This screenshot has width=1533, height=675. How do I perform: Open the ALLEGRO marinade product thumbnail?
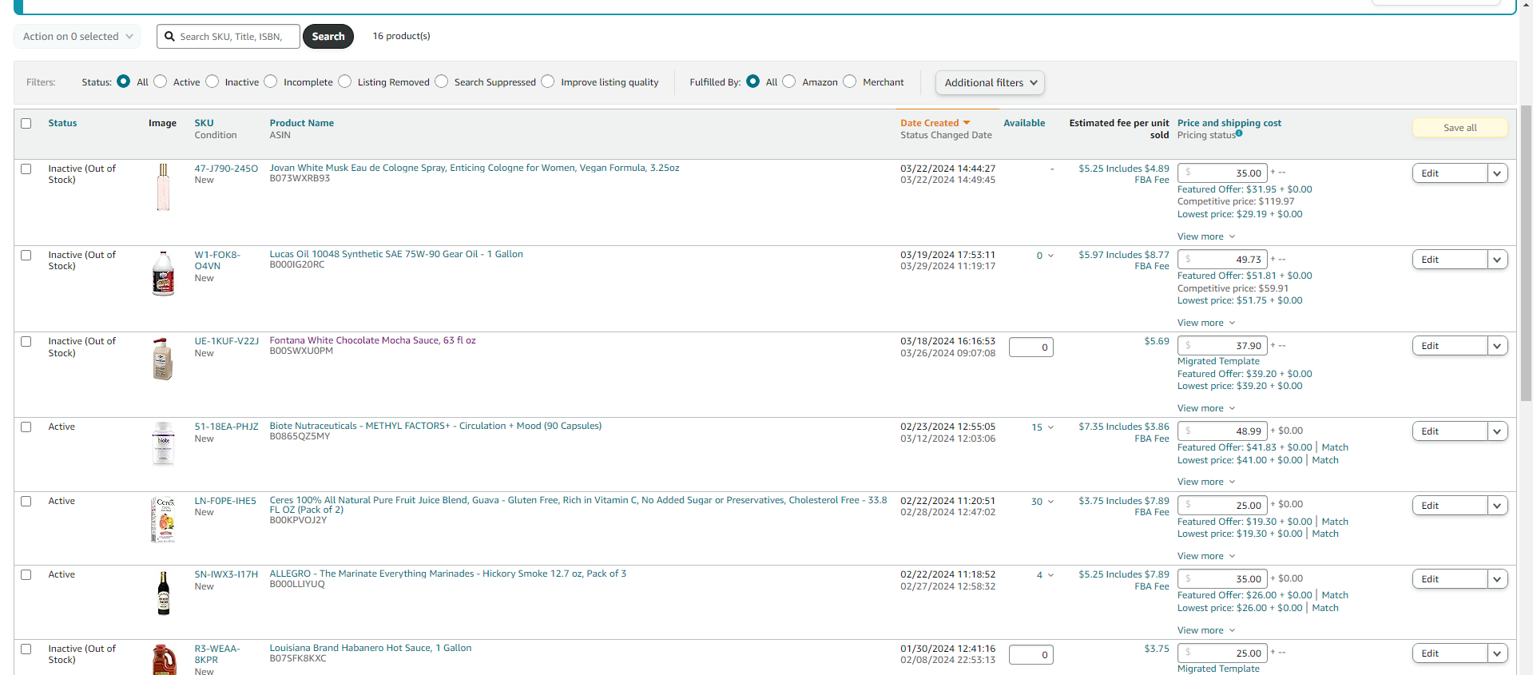[x=163, y=593]
